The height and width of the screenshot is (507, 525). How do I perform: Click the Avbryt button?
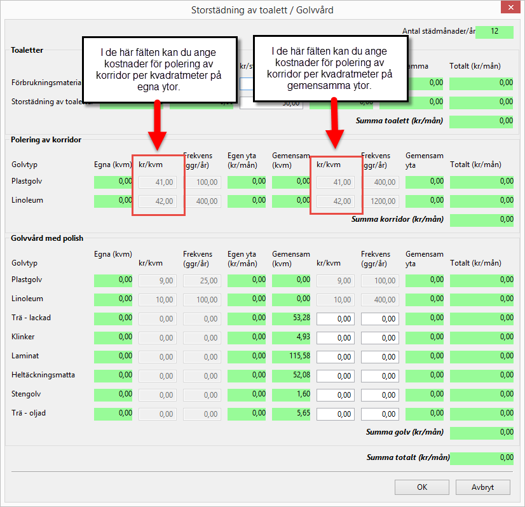point(482,487)
